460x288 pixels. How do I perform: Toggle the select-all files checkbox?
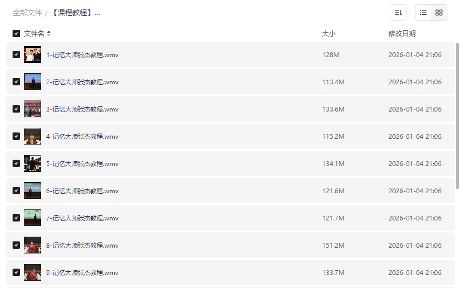16,34
